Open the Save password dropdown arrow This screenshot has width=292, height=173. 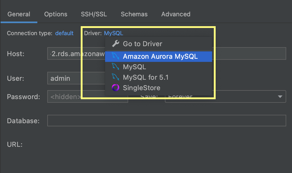(280, 97)
